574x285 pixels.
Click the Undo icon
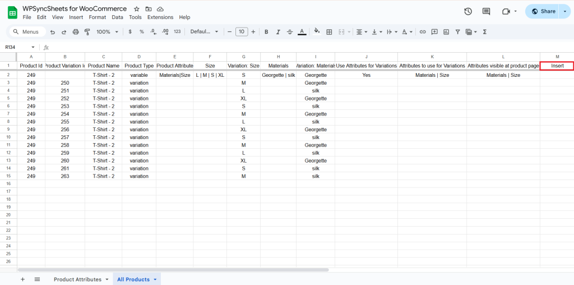53,32
